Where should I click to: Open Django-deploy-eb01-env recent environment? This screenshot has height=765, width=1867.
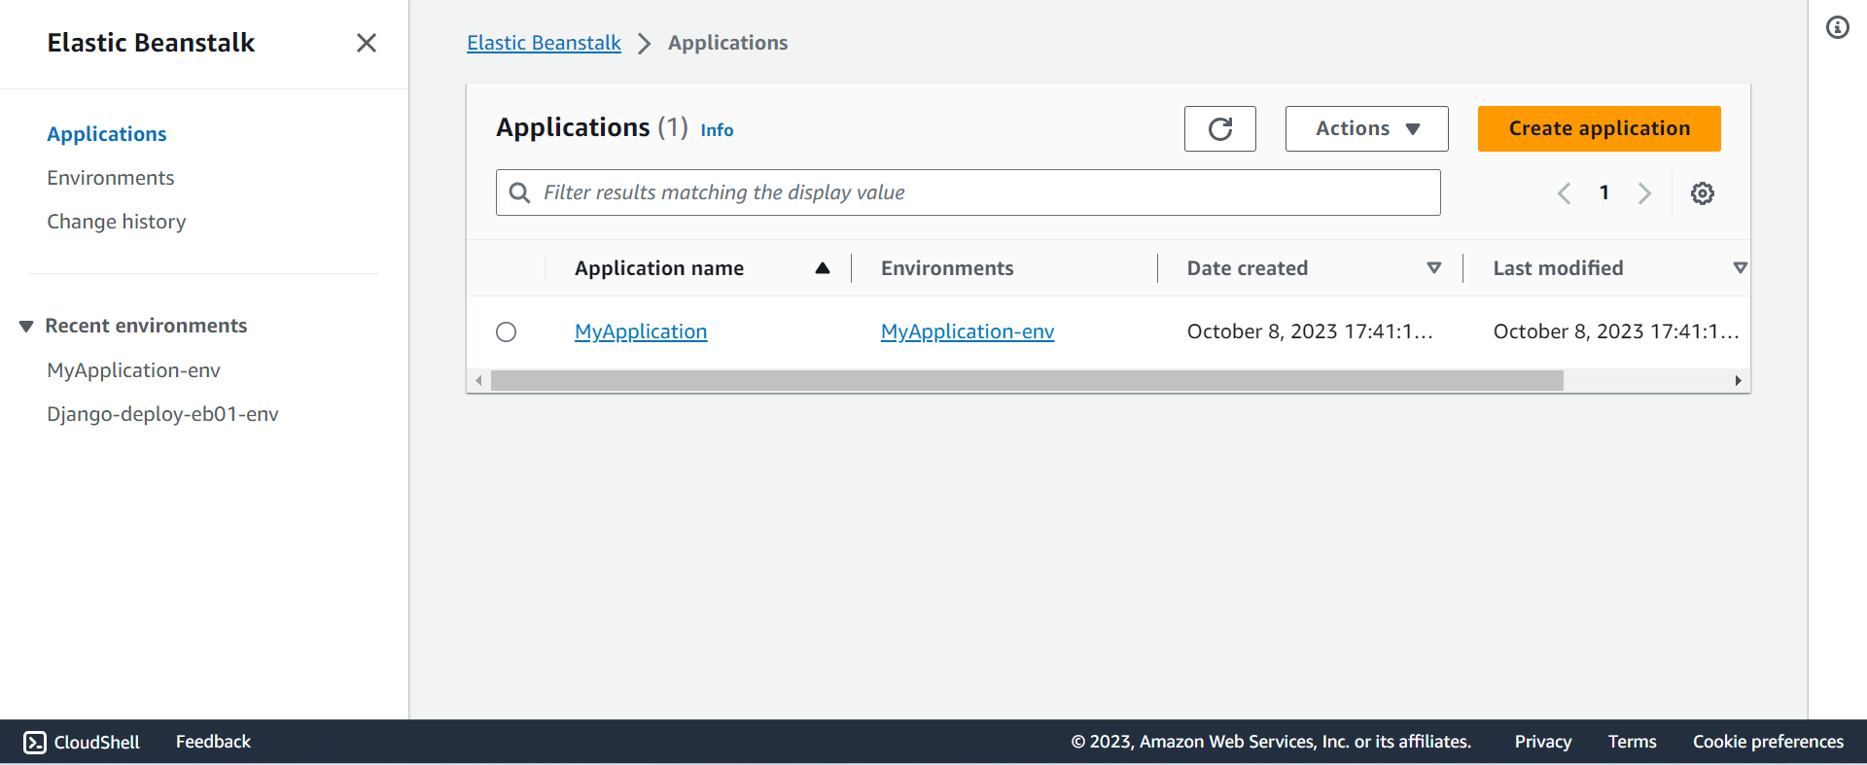point(162,414)
